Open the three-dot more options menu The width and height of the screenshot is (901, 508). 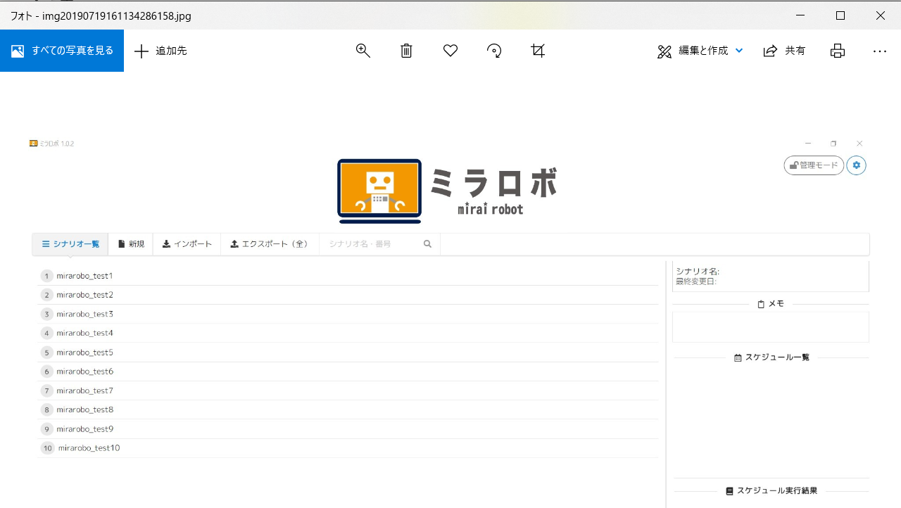pyautogui.click(x=879, y=51)
